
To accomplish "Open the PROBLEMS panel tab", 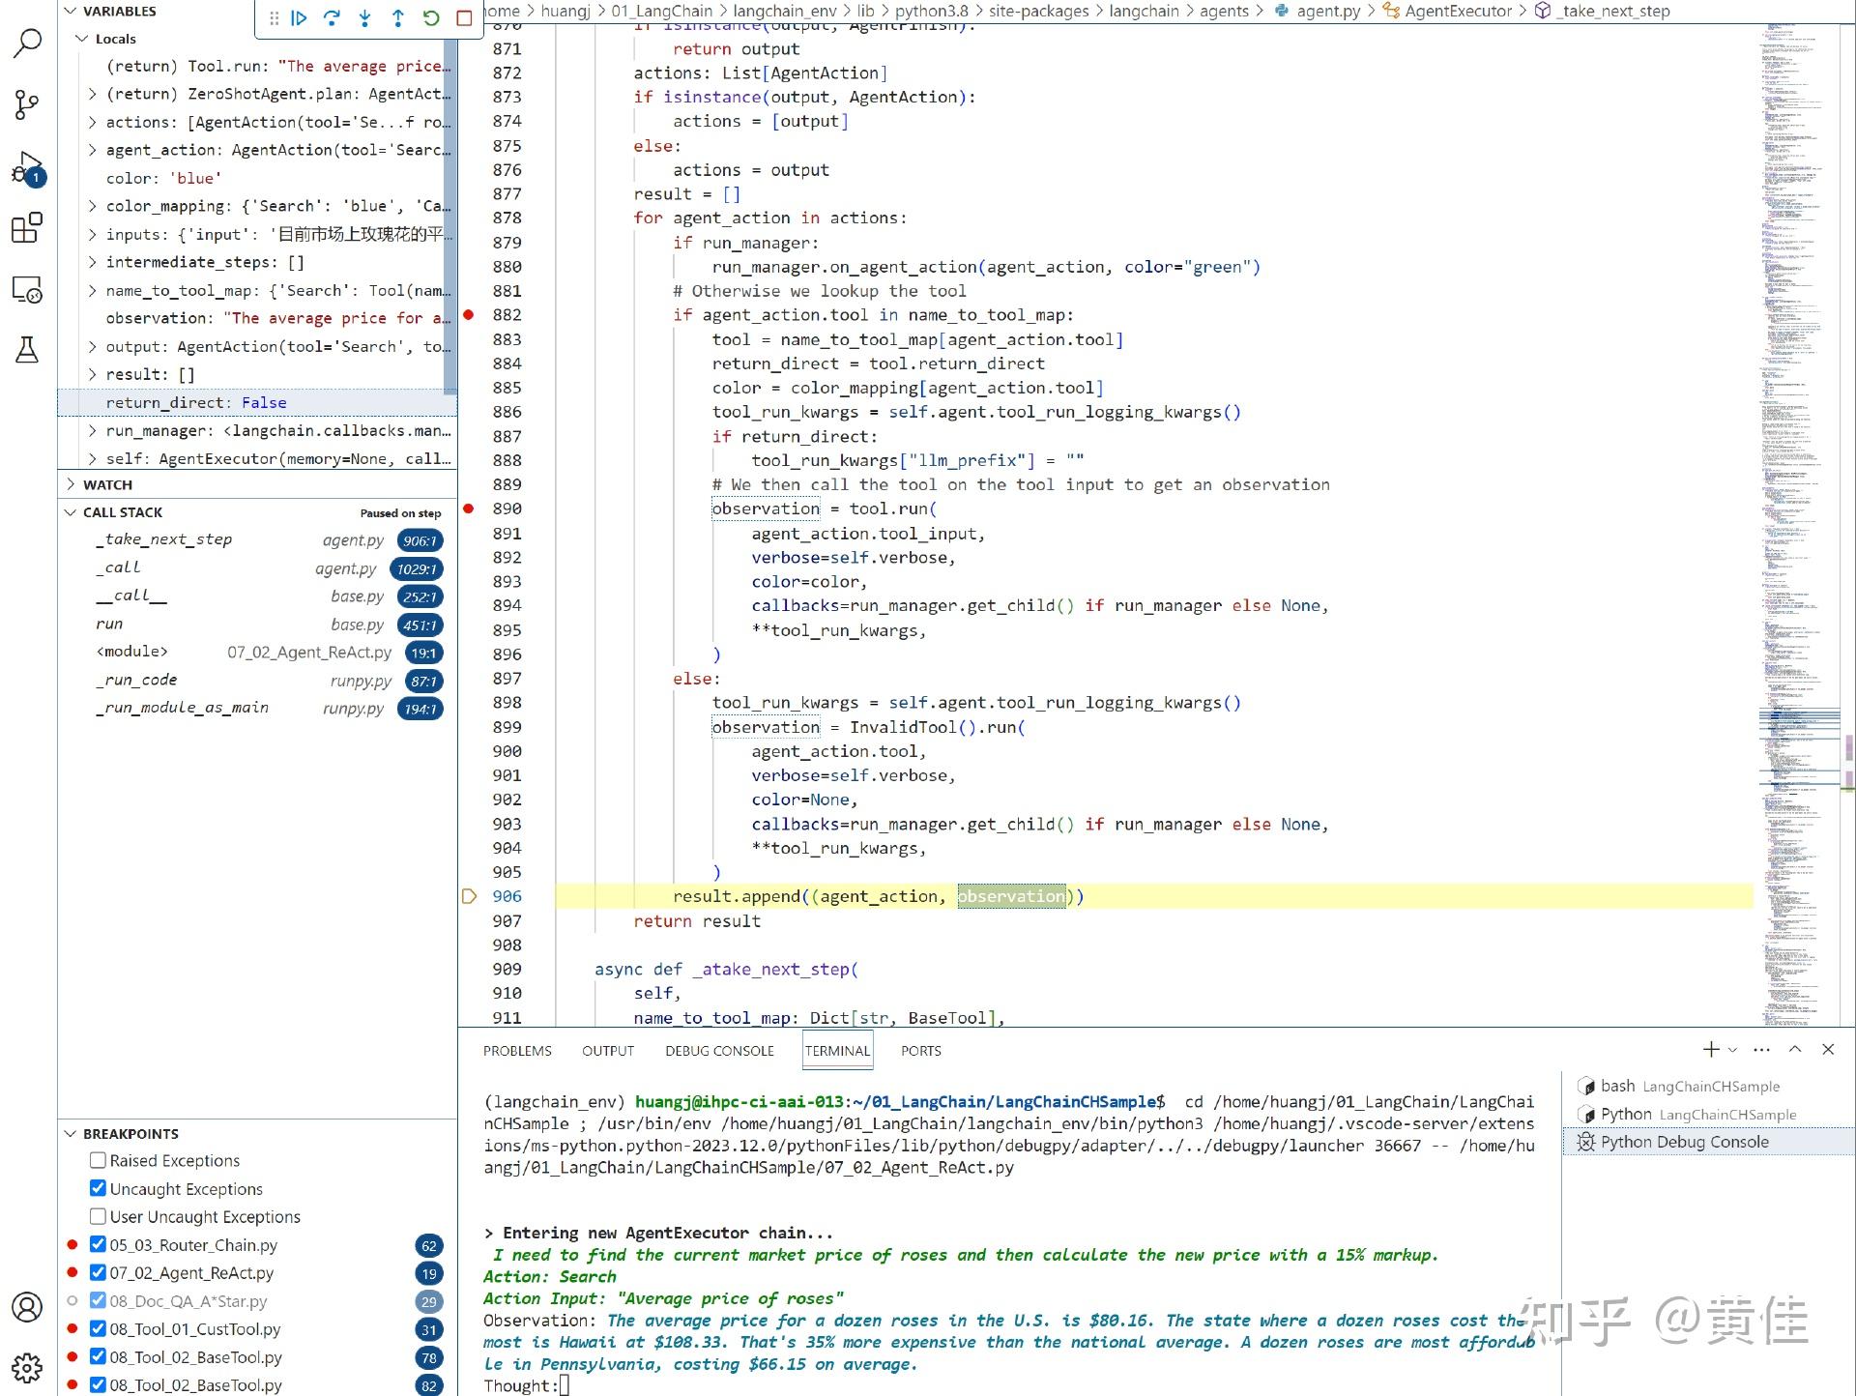I will click(517, 1051).
